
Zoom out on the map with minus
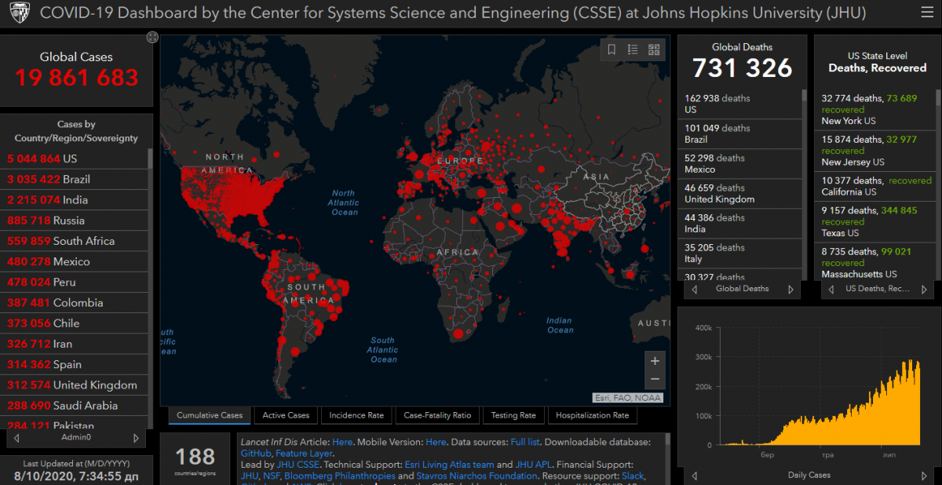[655, 380]
